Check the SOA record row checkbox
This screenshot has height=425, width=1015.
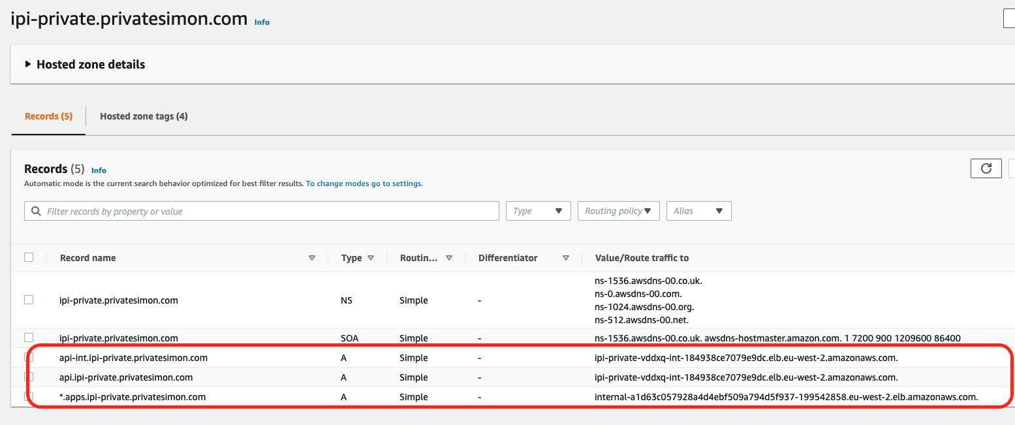click(x=29, y=338)
